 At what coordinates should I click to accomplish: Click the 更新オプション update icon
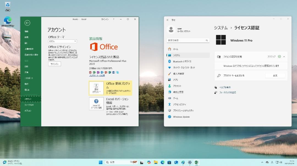tap(96, 85)
